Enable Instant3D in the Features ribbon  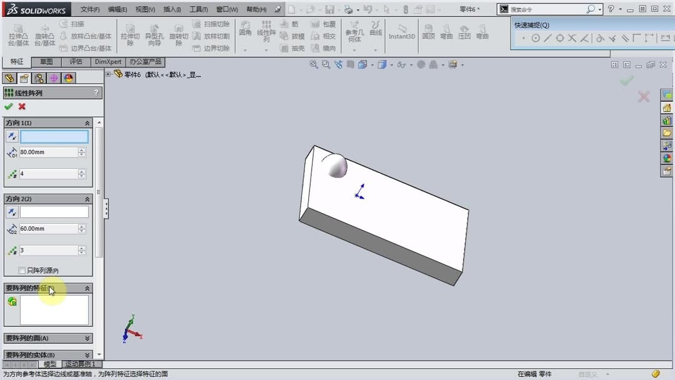coord(401,35)
